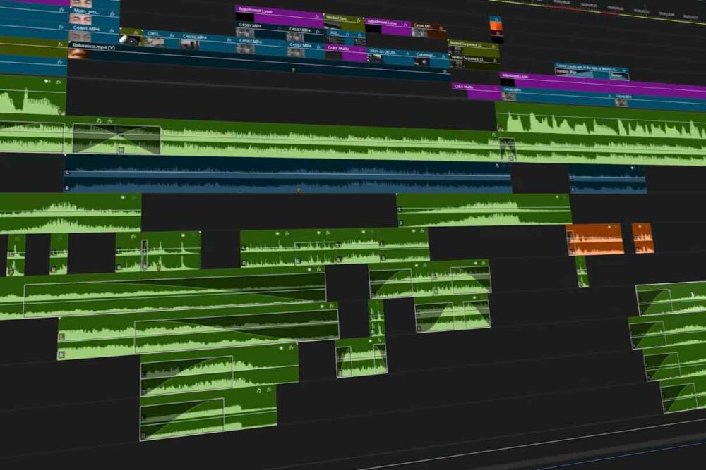The width and height of the screenshot is (706, 470).
Task: Select the Main_pro clip label
Action: 85,11
